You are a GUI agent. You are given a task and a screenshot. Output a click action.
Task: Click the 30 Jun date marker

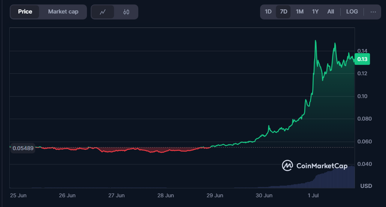(x=264, y=195)
